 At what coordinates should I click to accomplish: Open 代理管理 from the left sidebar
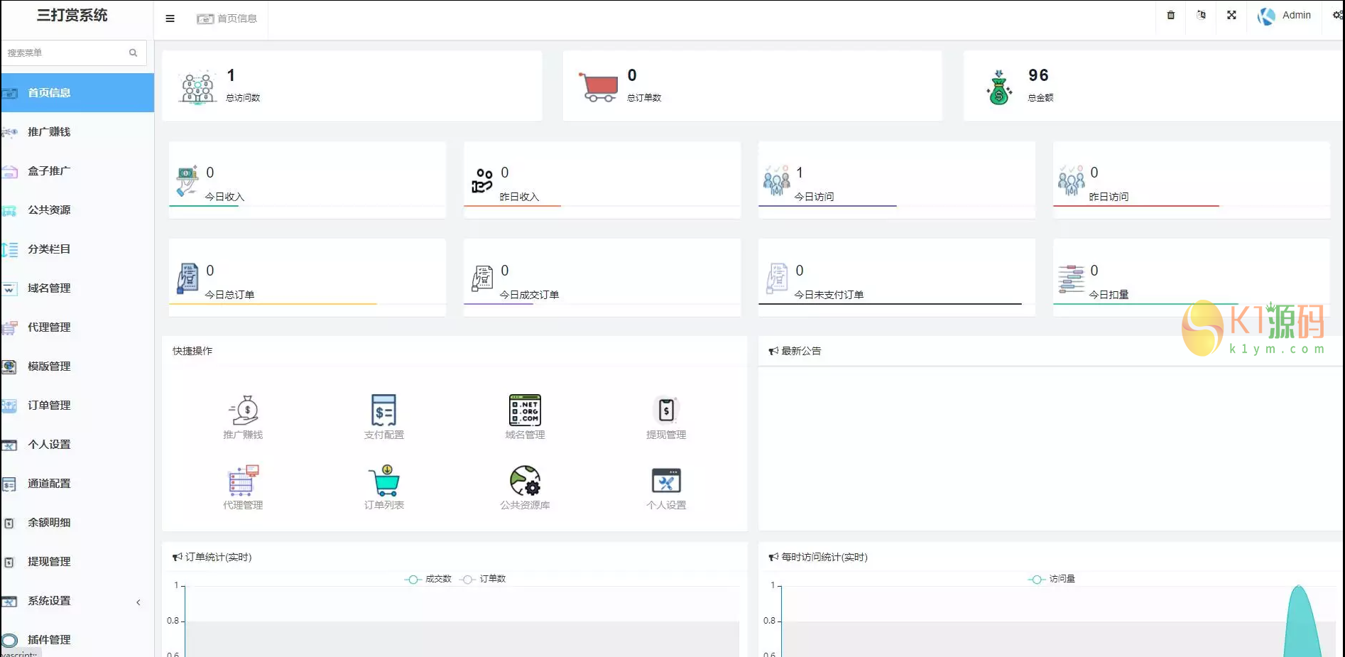[x=49, y=327]
